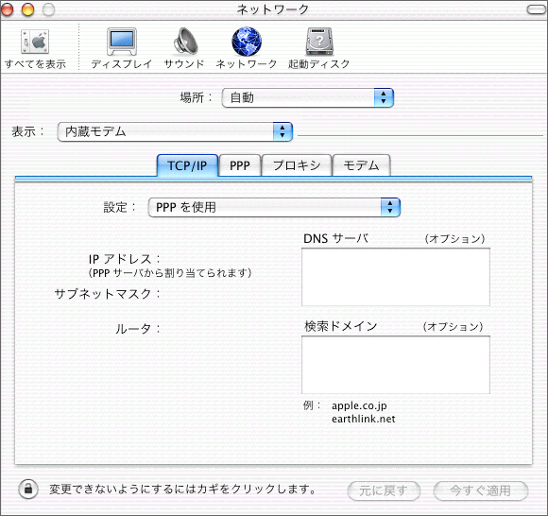The height and width of the screenshot is (516, 548).
Task: Open the 設定 dropdown showing PPP を使用
Action: [274, 207]
